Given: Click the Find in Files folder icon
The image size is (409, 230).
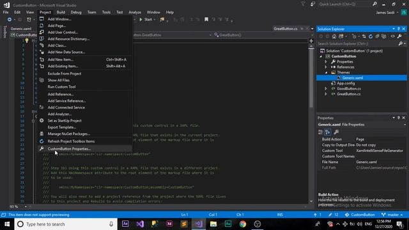Looking at the screenshot, I should pyautogui.click(x=162, y=19).
